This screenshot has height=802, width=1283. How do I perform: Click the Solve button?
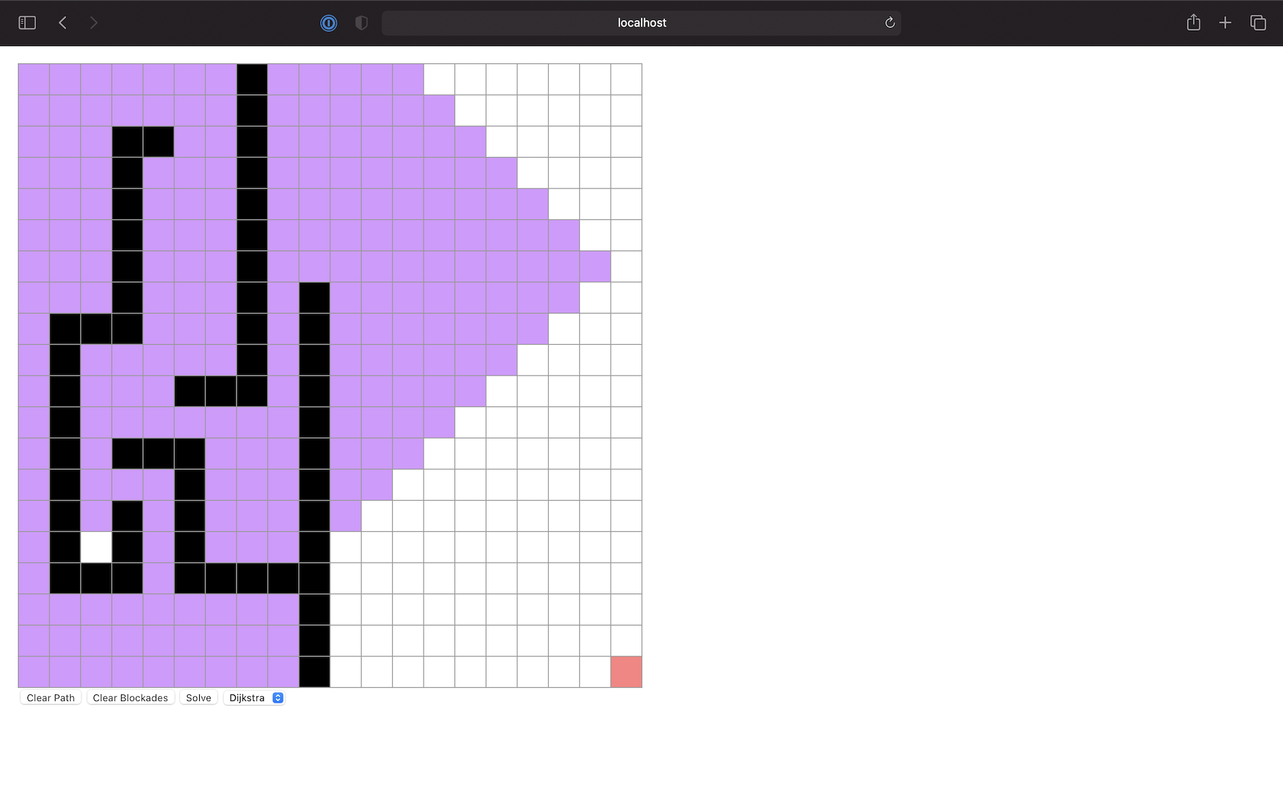[198, 698]
